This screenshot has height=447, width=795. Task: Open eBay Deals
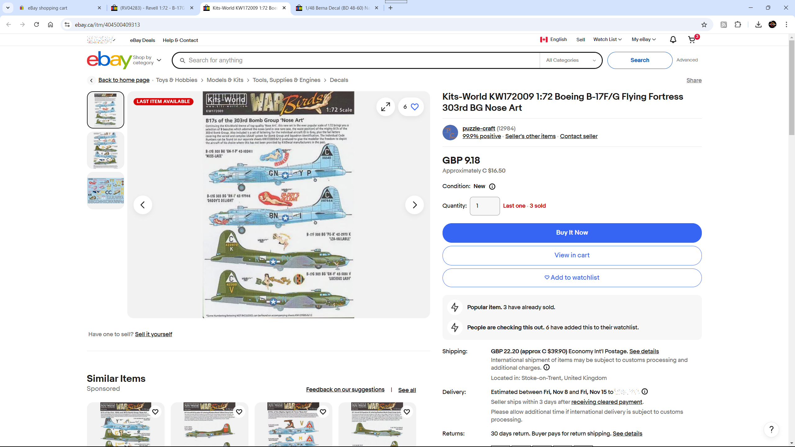142,40
